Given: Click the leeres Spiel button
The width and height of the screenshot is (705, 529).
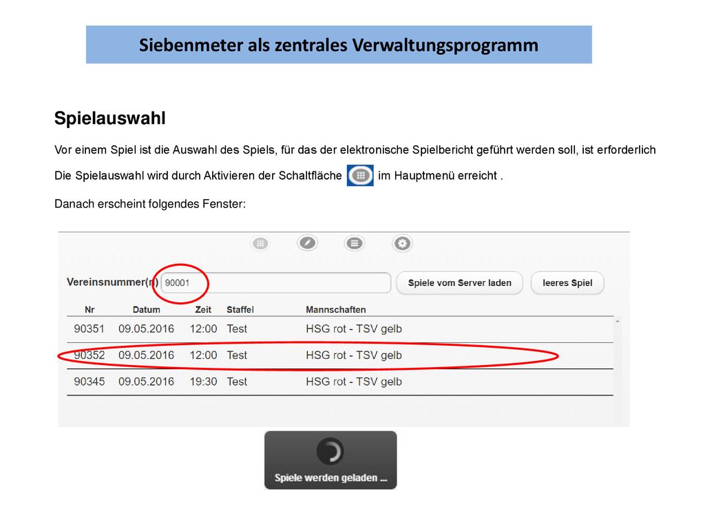Looking at the screenshot, I should click(567, 283).
